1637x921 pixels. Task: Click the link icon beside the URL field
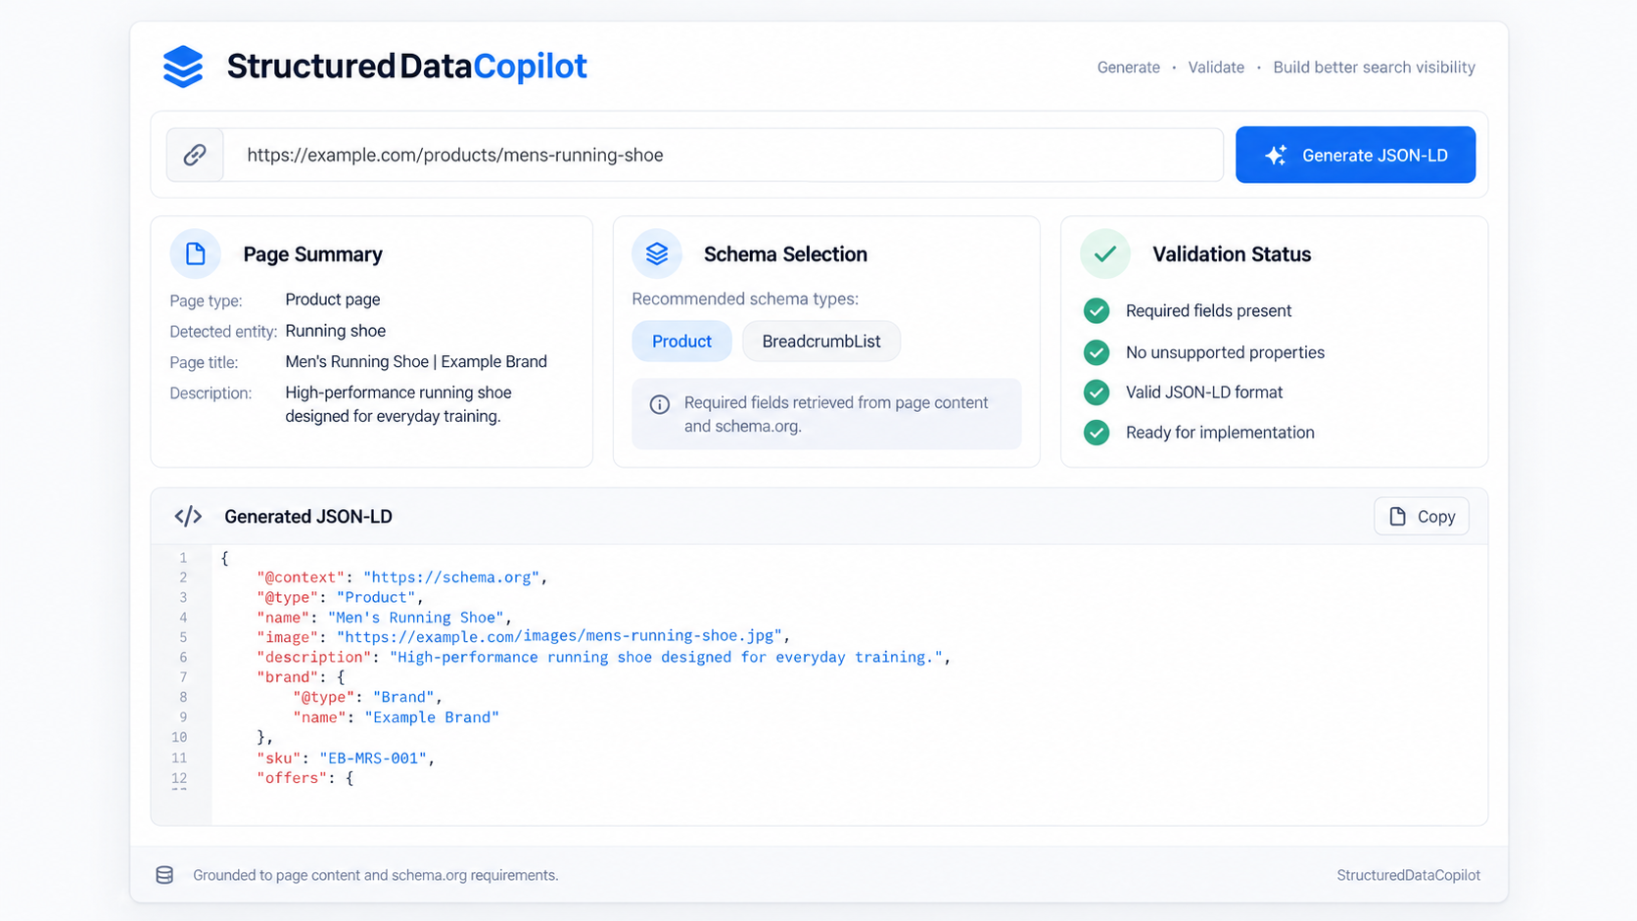tap(195, 155)
